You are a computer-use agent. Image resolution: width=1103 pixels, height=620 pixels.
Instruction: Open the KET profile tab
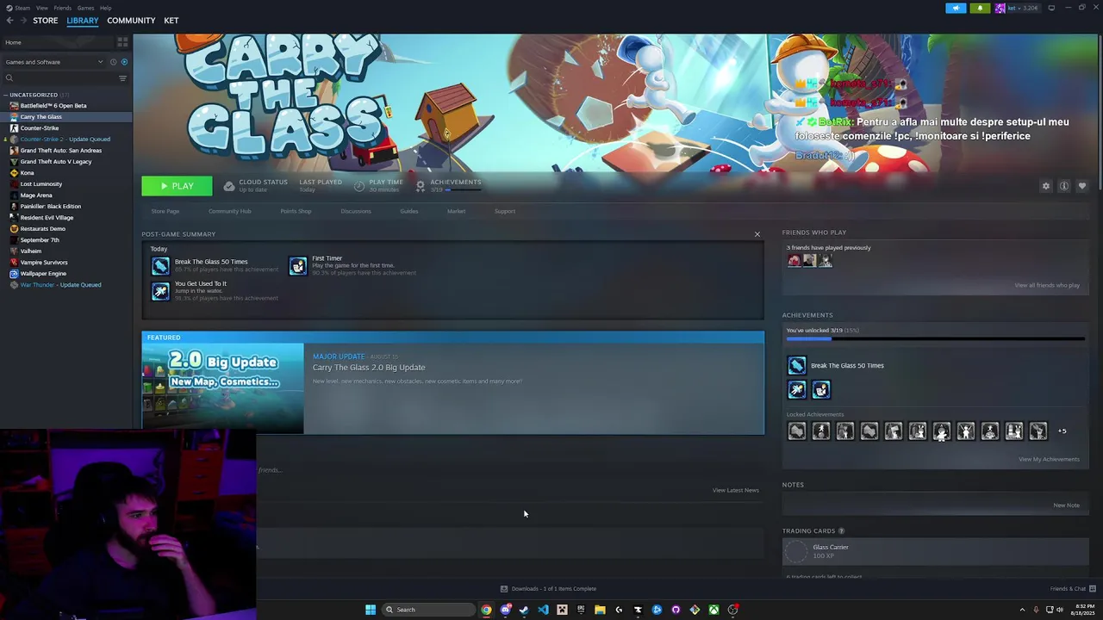[x=171, y=21]
